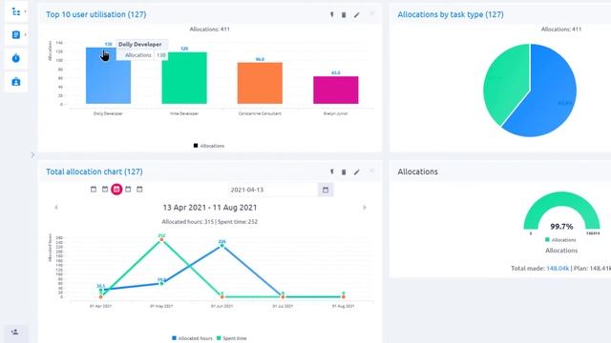Click the green Mike Developer bar
611x343 pixels.
(x=184, y=78)
